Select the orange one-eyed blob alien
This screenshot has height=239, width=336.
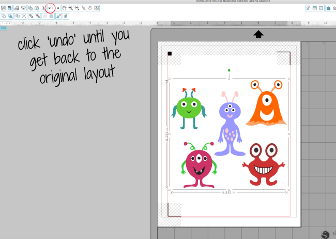(266, 103)
